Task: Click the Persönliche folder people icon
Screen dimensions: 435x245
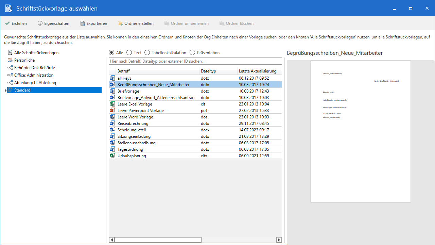Action: click(x=10, y=60)
